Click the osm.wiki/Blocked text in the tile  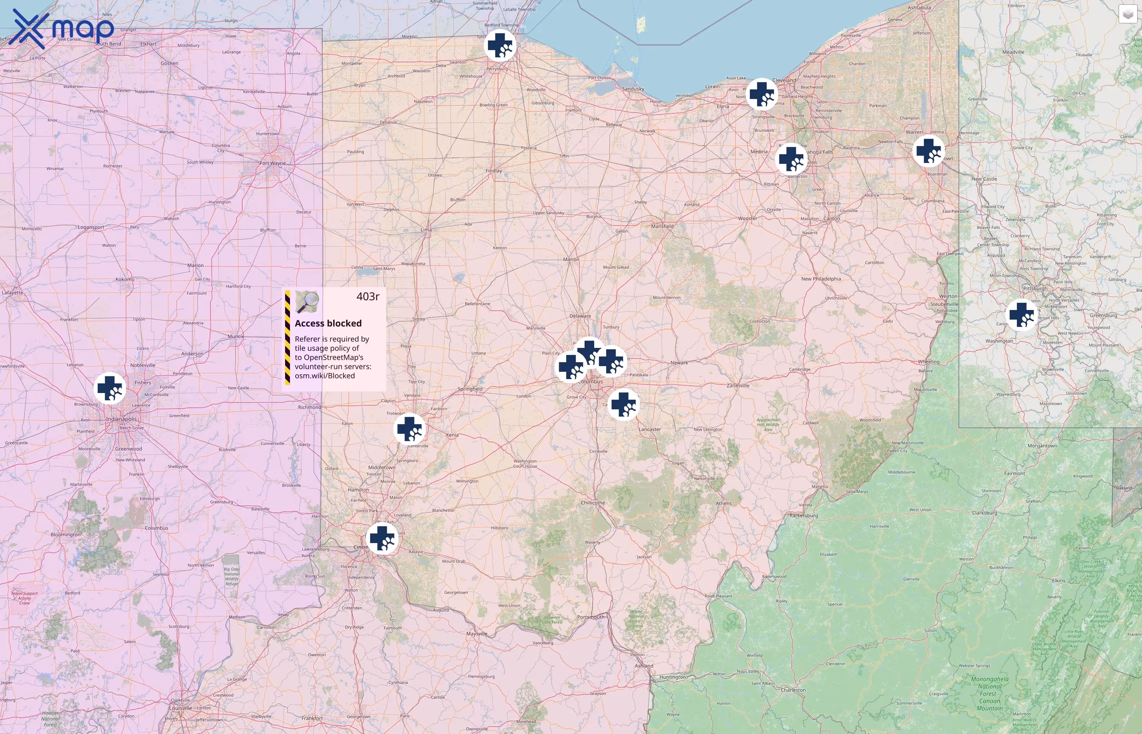tap(325, 376)
